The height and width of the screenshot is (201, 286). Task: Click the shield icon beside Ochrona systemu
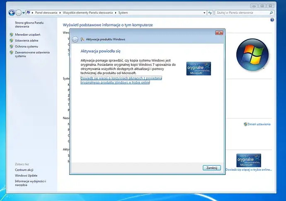(11, 46)
